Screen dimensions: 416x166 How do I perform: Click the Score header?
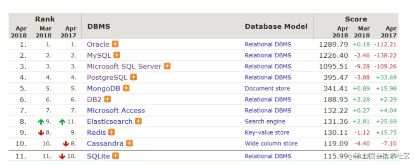356,19
